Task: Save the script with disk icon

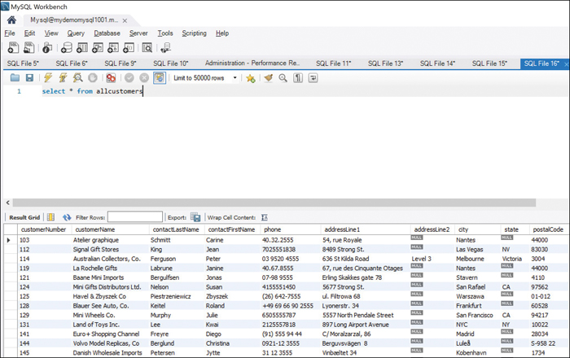Action: pos(29,77)
